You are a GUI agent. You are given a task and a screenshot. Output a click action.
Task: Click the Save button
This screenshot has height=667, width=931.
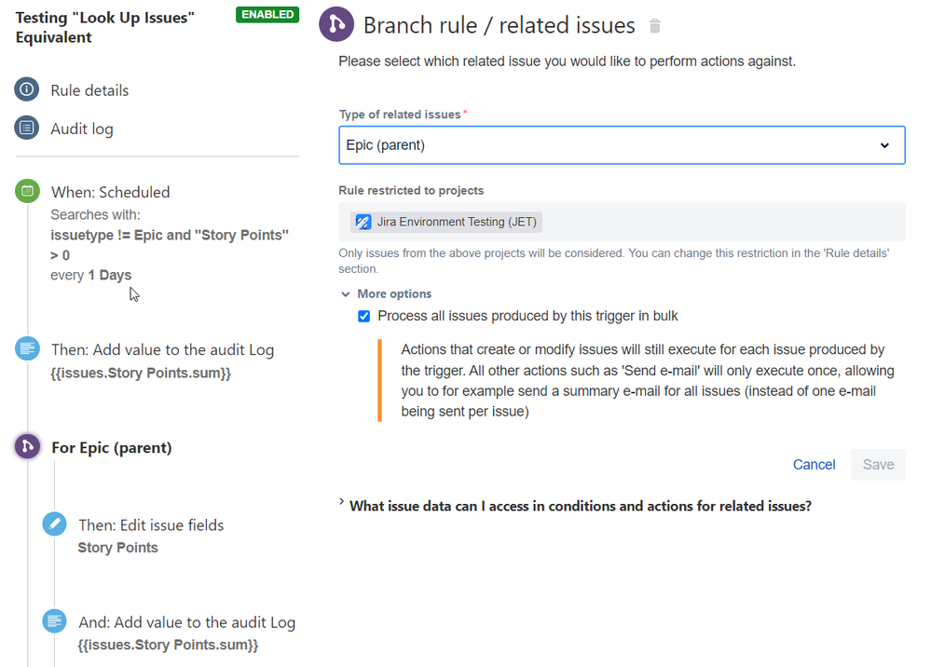click(x=878, y=465)
